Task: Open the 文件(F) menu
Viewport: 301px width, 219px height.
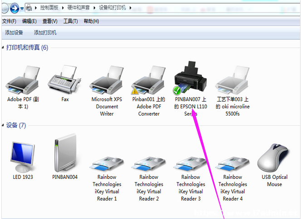Action: [x=9, y=21]
